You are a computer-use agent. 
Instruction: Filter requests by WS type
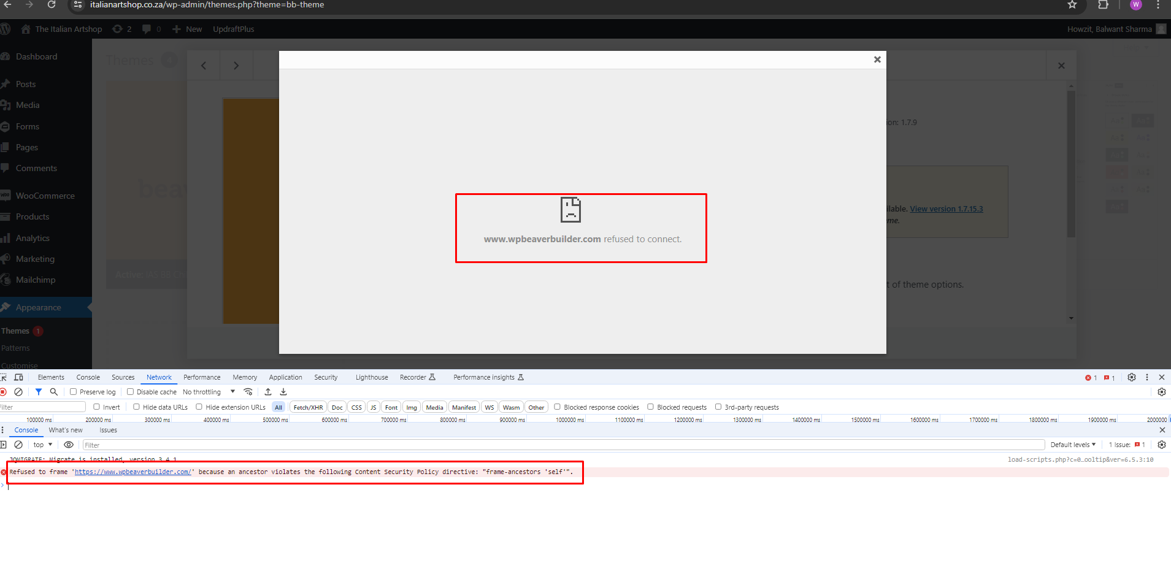coord(490,407)
